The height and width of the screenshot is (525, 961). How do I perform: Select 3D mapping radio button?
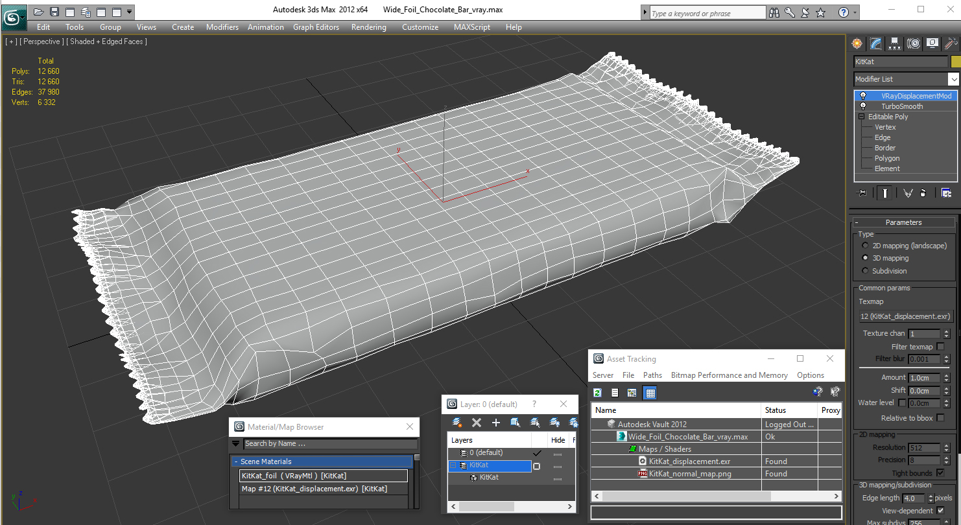pyautogui.click(x=865, y=258)
